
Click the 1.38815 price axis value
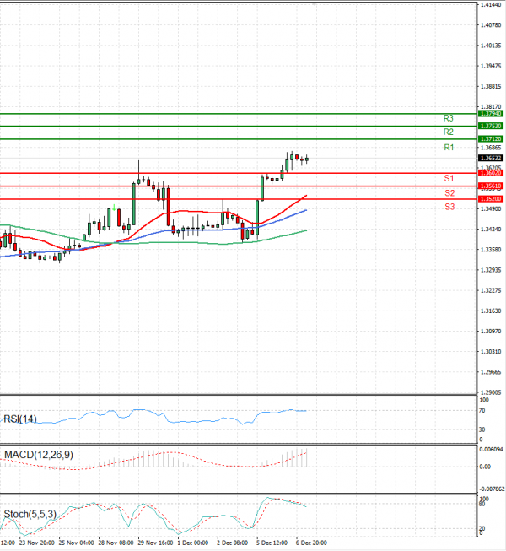(x=491, y=86)
